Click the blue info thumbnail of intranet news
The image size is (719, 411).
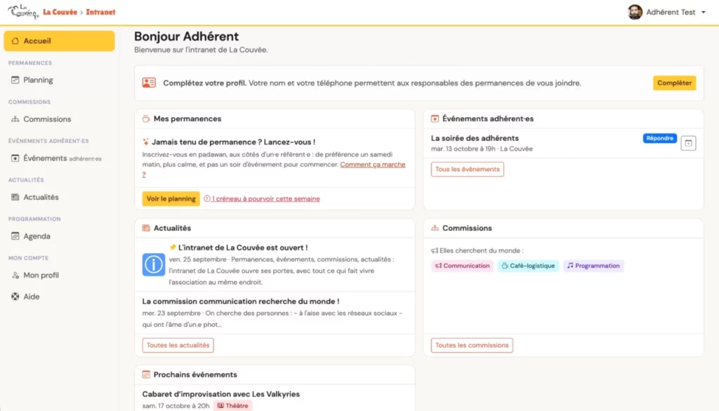click(153, 264)
